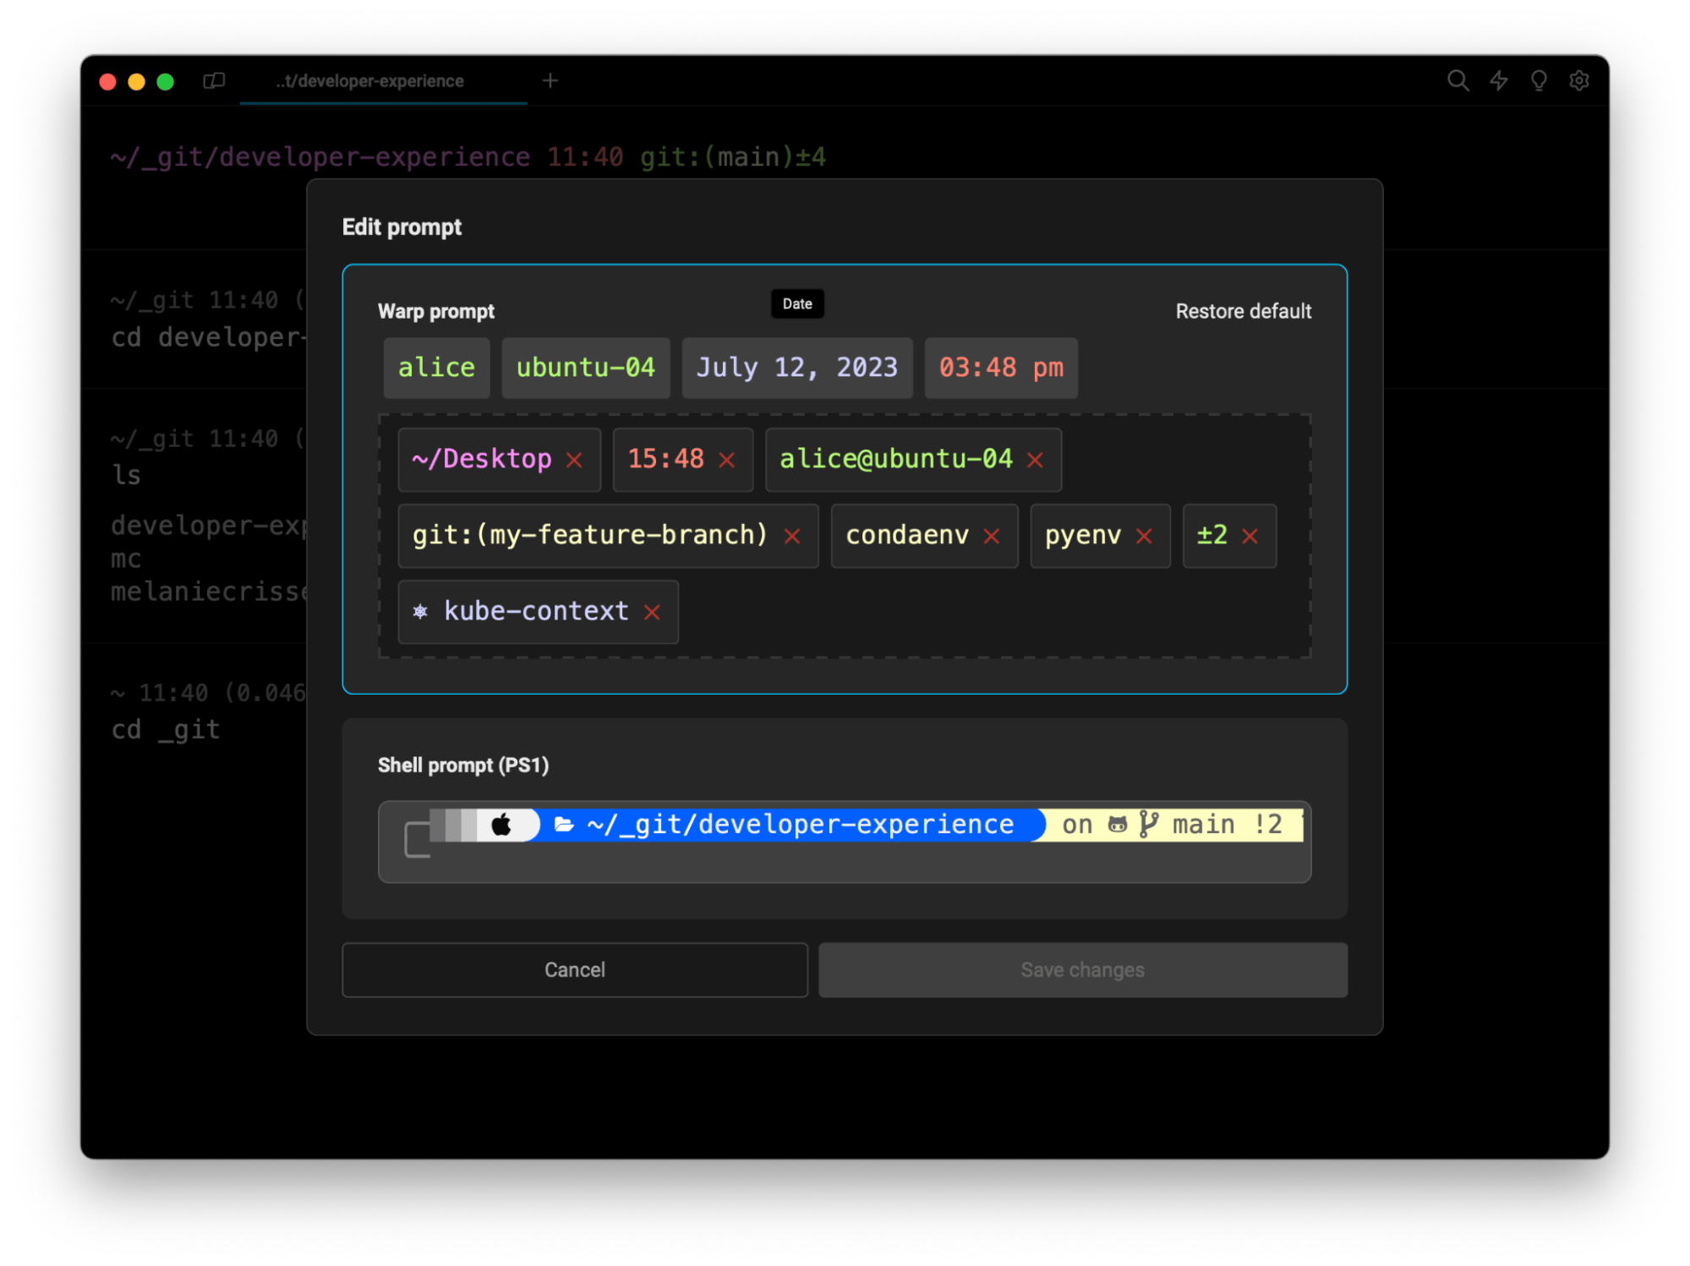Remove the 15:48 time chip
1690x1266 pixels.
[727, 460]
